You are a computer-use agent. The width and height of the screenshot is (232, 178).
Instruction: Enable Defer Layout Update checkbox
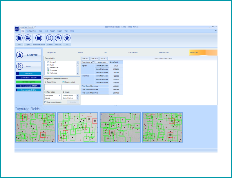pos(46,102)
